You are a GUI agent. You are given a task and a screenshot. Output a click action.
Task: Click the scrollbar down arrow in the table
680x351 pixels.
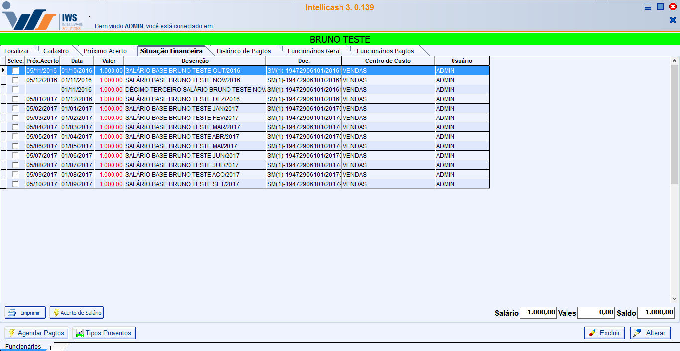tap(675, 299)
